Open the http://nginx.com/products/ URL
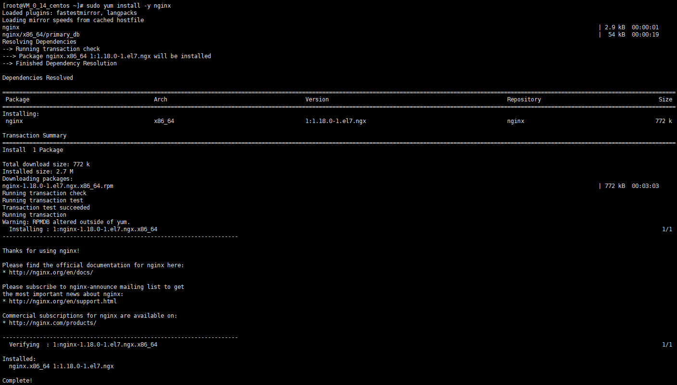677x385 pixels. click(x=53, y=323)
